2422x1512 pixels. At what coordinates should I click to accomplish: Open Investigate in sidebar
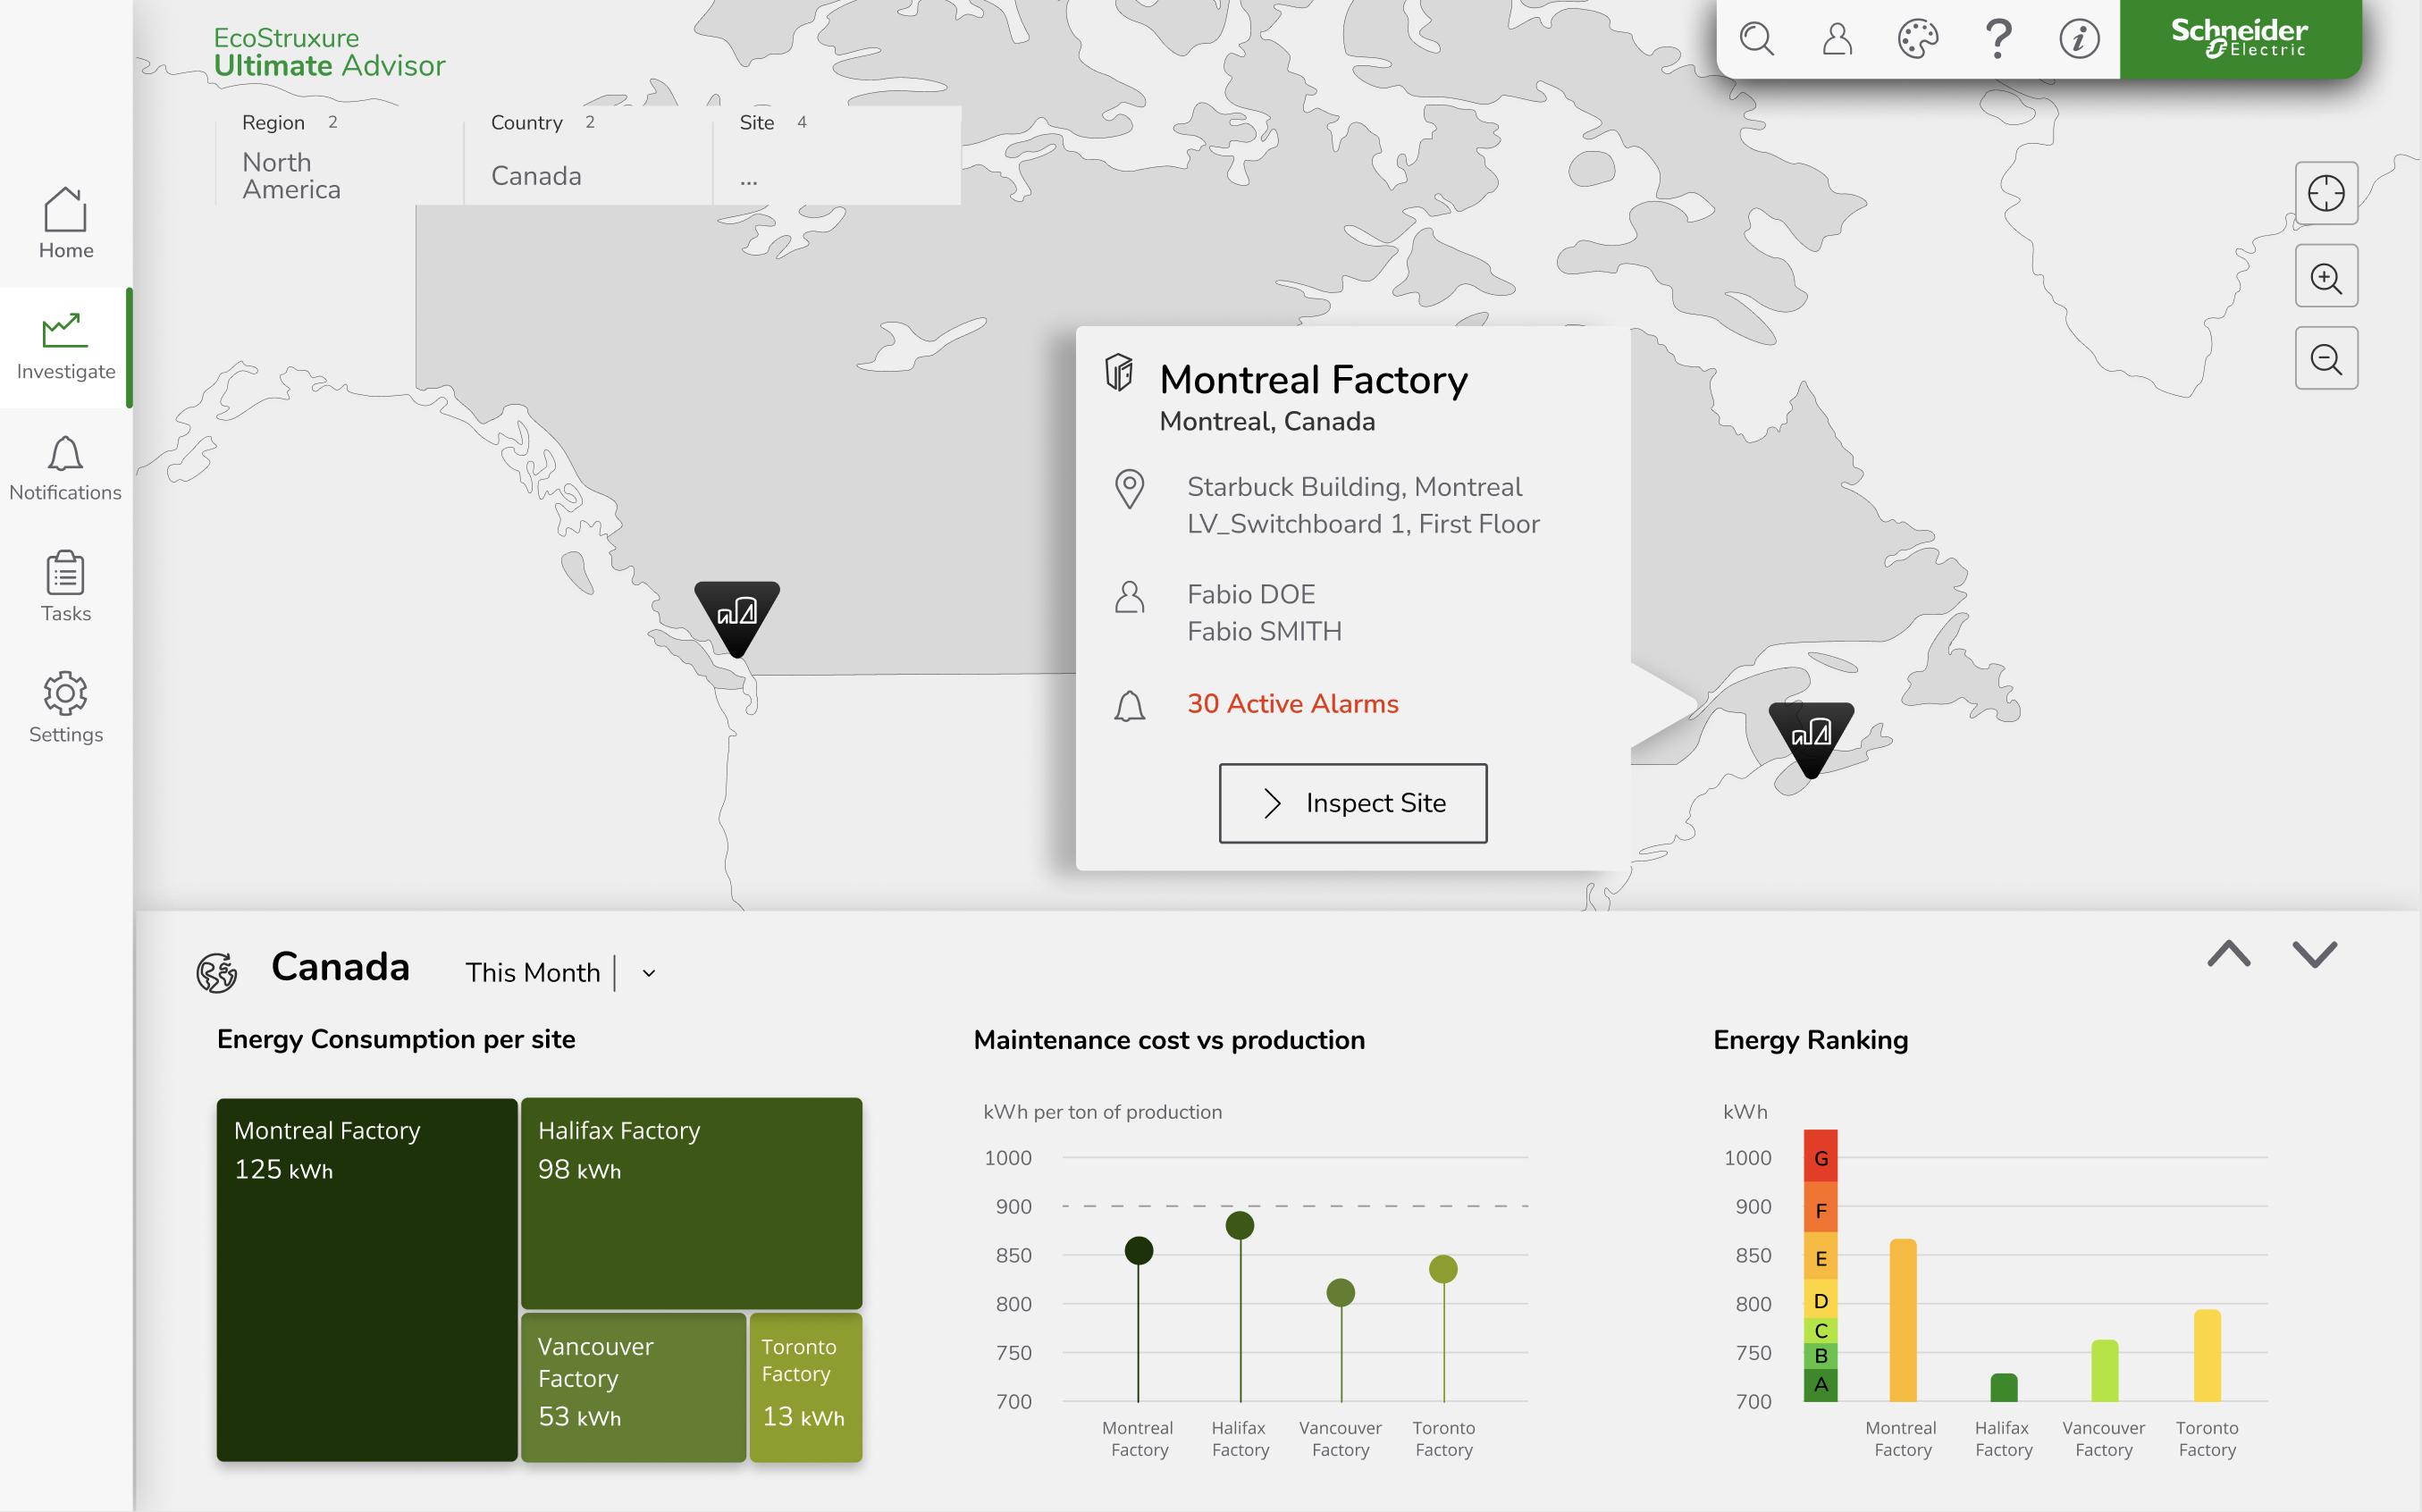click(66, 347)
